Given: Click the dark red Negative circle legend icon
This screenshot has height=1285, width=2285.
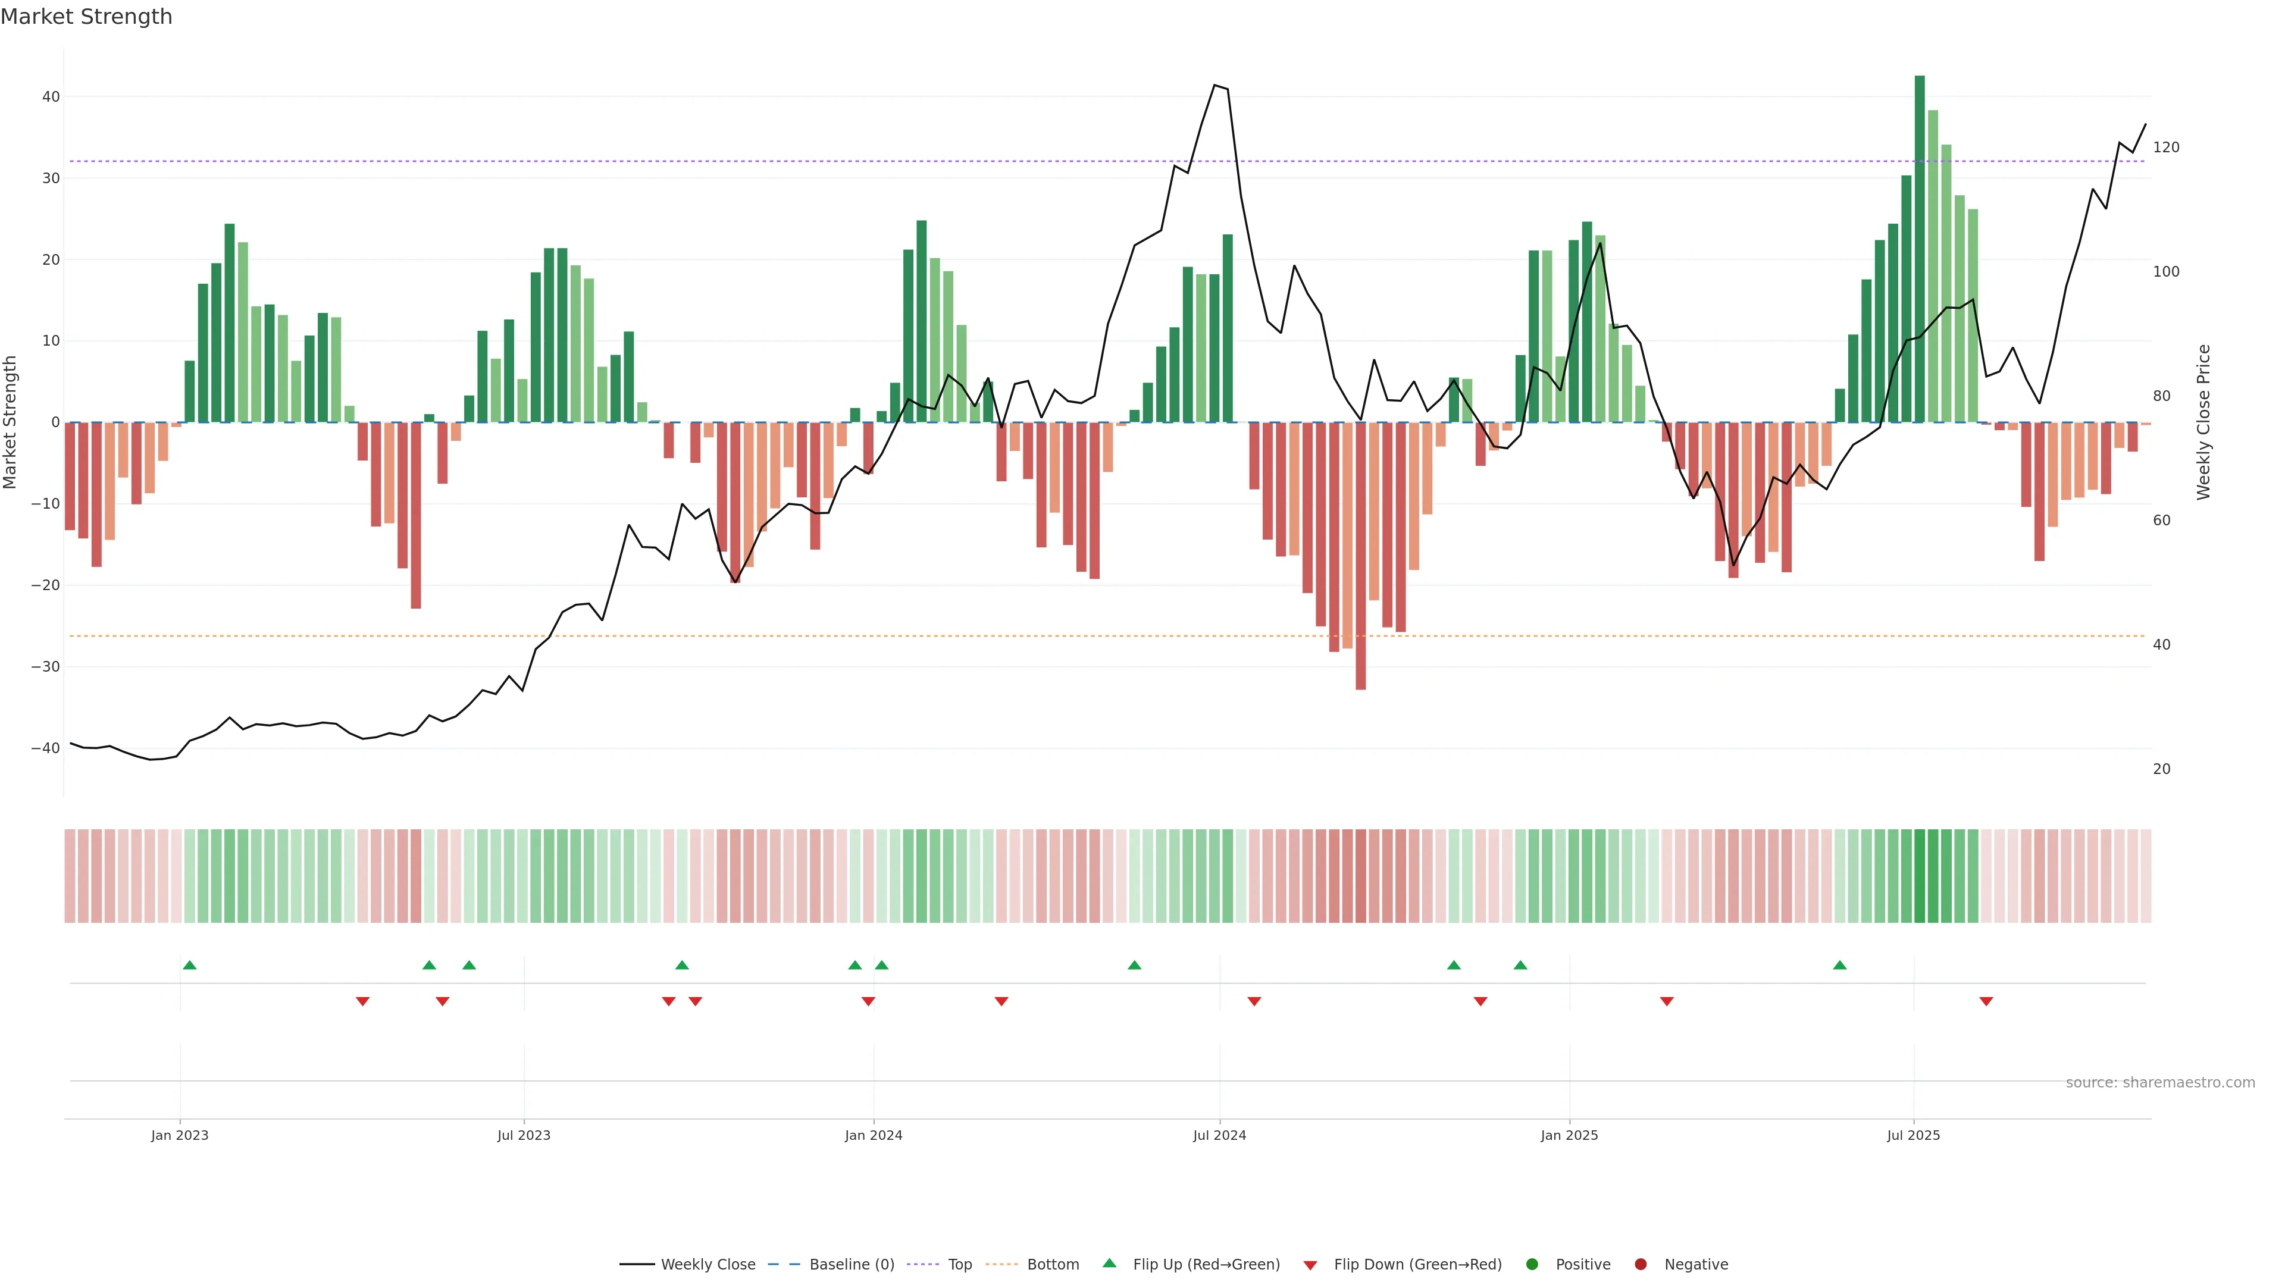Looking at the screenshot, I should pos(1640,1264).
